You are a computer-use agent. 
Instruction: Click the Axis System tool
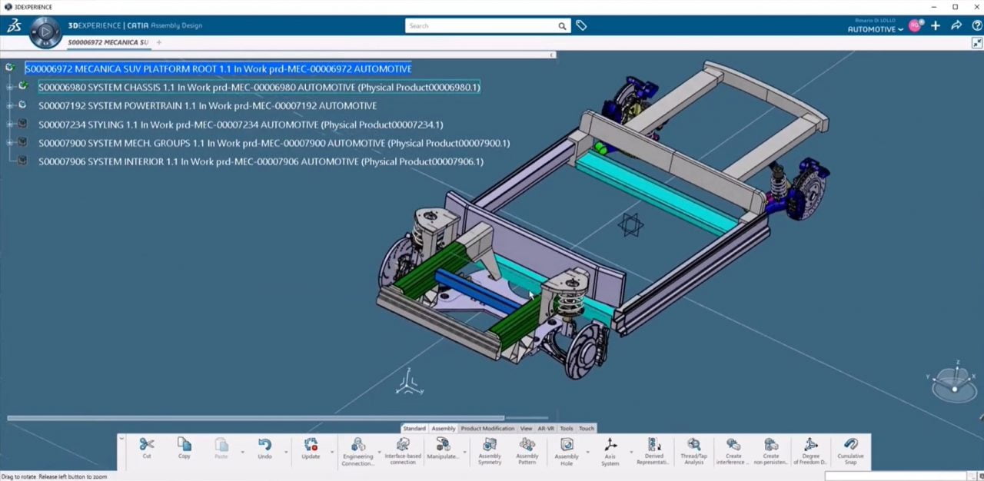tap(610, 444)
